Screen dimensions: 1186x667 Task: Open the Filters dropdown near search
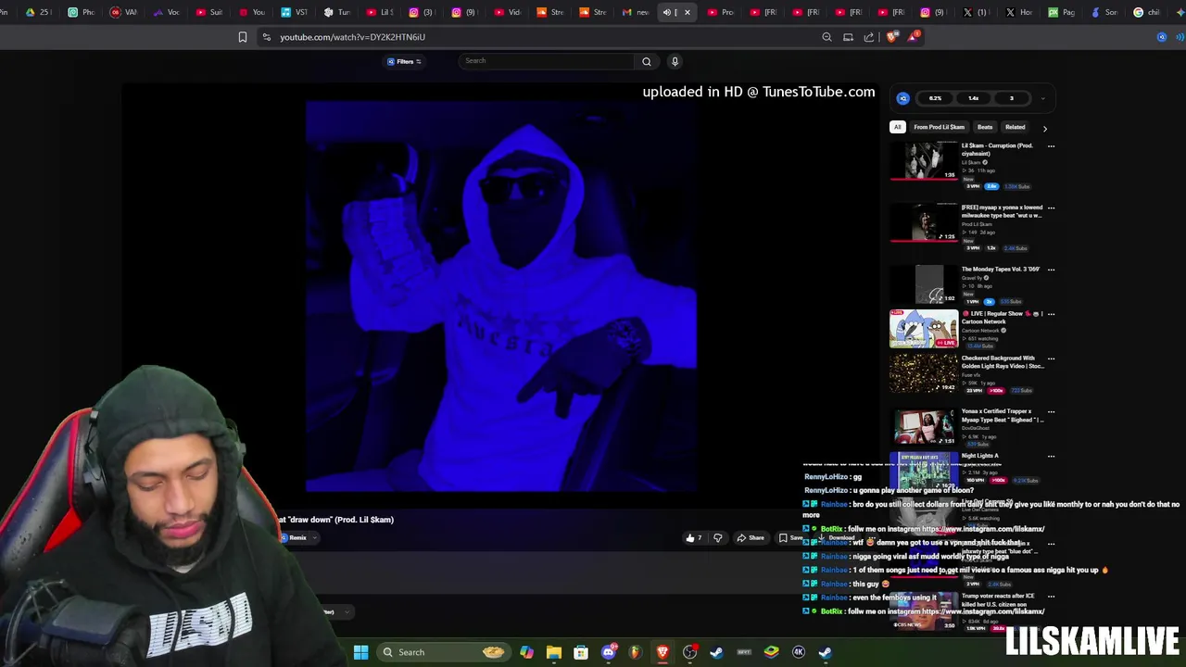(404, 61)
